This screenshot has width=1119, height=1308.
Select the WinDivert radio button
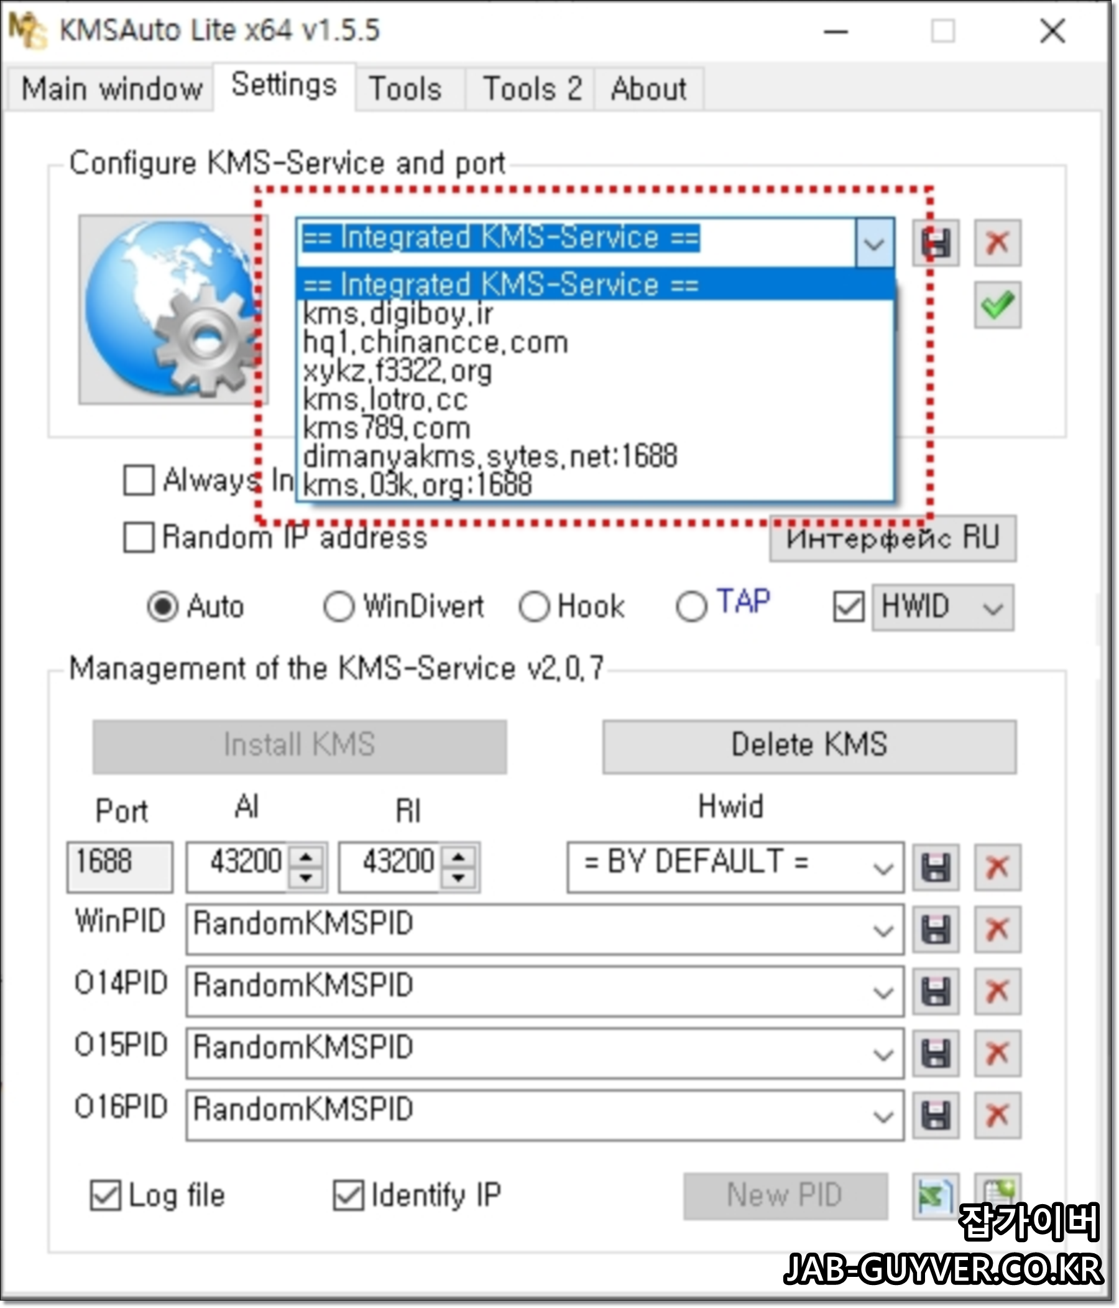tap(339, 607)
